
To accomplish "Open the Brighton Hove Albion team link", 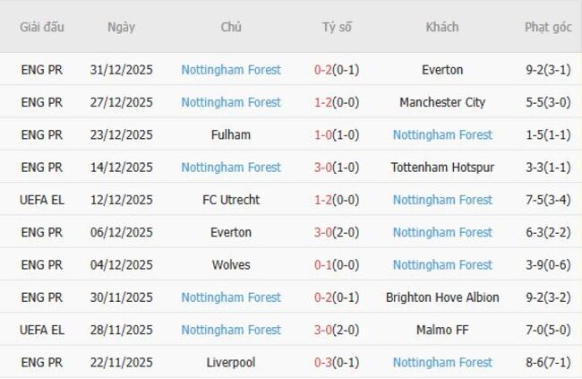I will pos(442,297).
